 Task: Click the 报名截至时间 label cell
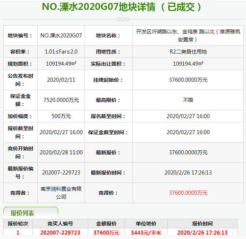[109, 116]
